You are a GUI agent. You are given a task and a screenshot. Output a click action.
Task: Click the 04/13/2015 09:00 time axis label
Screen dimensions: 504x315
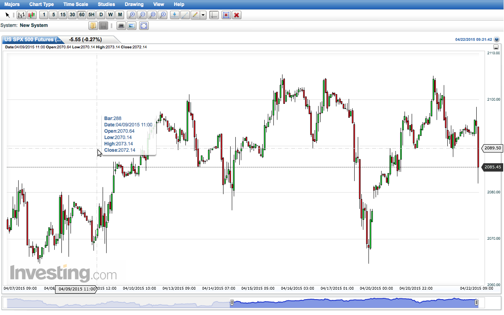tap(179, 288)
